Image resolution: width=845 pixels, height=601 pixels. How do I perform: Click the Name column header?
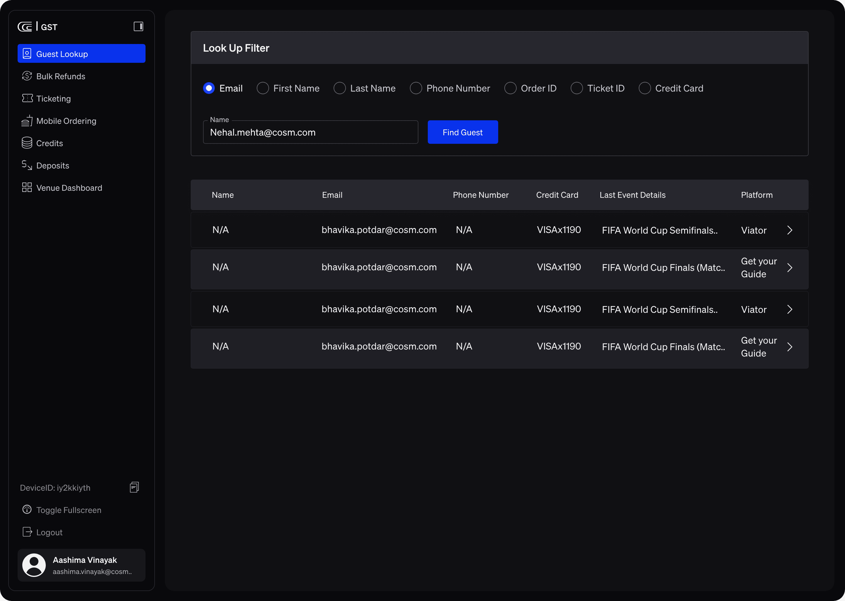(x=223, y=195)
